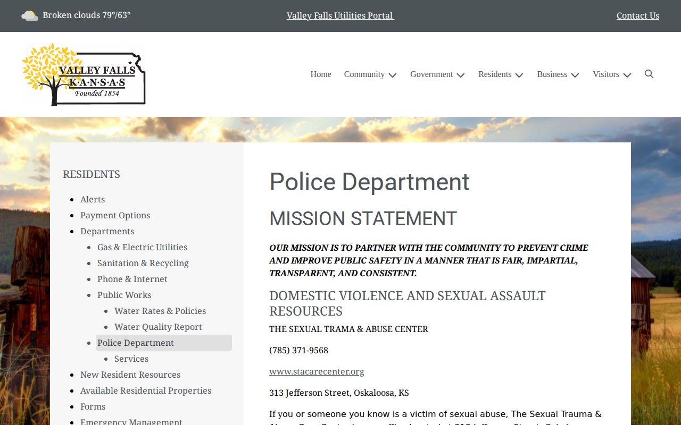The height and width of the screenshot is (425, 681).
Task: Expand the Government menu chevron
Action: 461,75
